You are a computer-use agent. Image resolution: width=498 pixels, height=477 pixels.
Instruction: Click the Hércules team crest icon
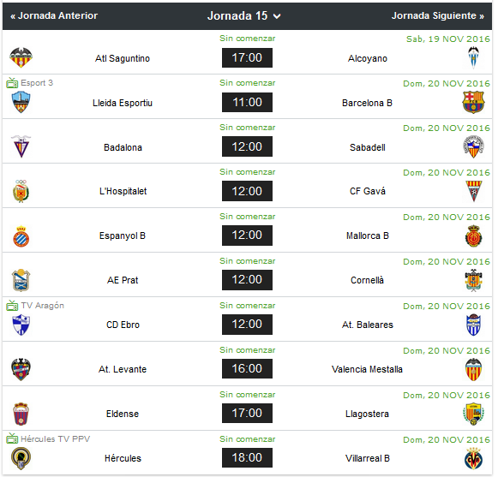(x=21, y=458)
